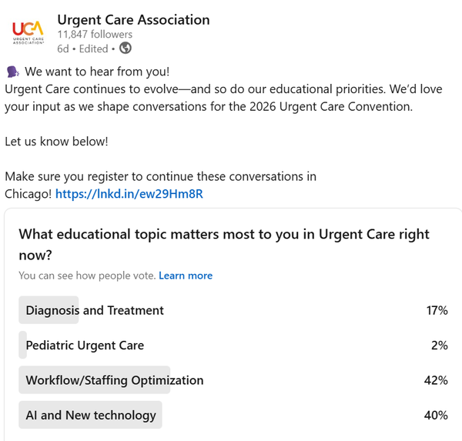Screen dimensions: 462x441
Task: Click the 42% poll result value
Action: [x=437, y=380]
